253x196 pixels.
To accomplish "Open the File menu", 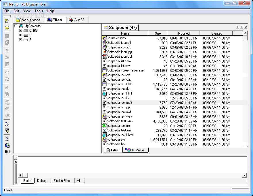I will coord(7,11).
